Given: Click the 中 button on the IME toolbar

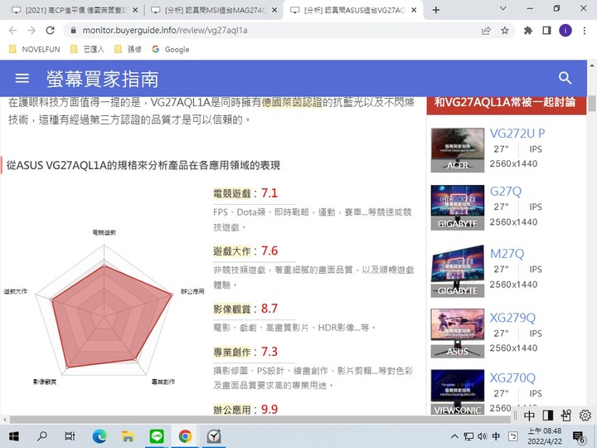Looking at the screenshot, I should point(530,416).
